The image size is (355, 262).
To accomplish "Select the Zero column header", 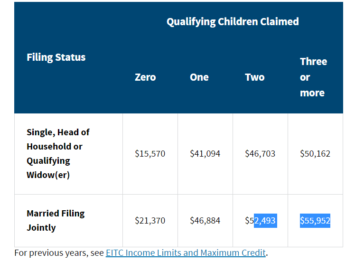I will (x=145, y=77).
